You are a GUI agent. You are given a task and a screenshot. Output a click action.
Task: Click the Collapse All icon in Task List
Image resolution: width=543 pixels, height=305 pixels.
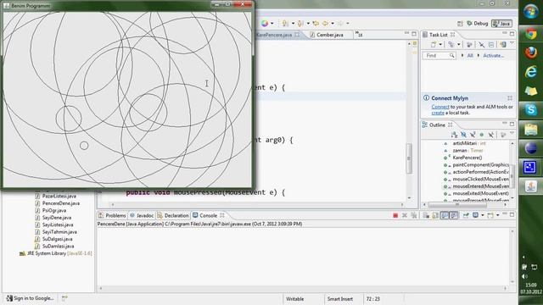click(491, 45)
